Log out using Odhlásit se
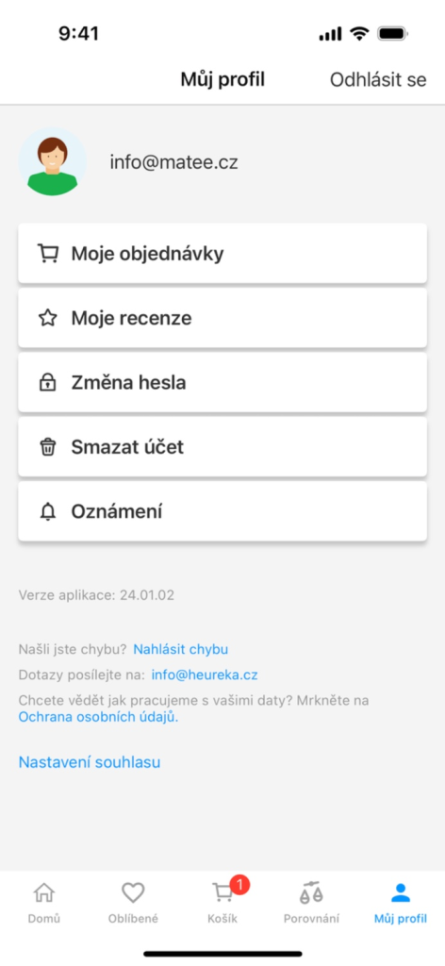Image resolution: width=445 pixels, height=966 pixels. coord(378,80)
